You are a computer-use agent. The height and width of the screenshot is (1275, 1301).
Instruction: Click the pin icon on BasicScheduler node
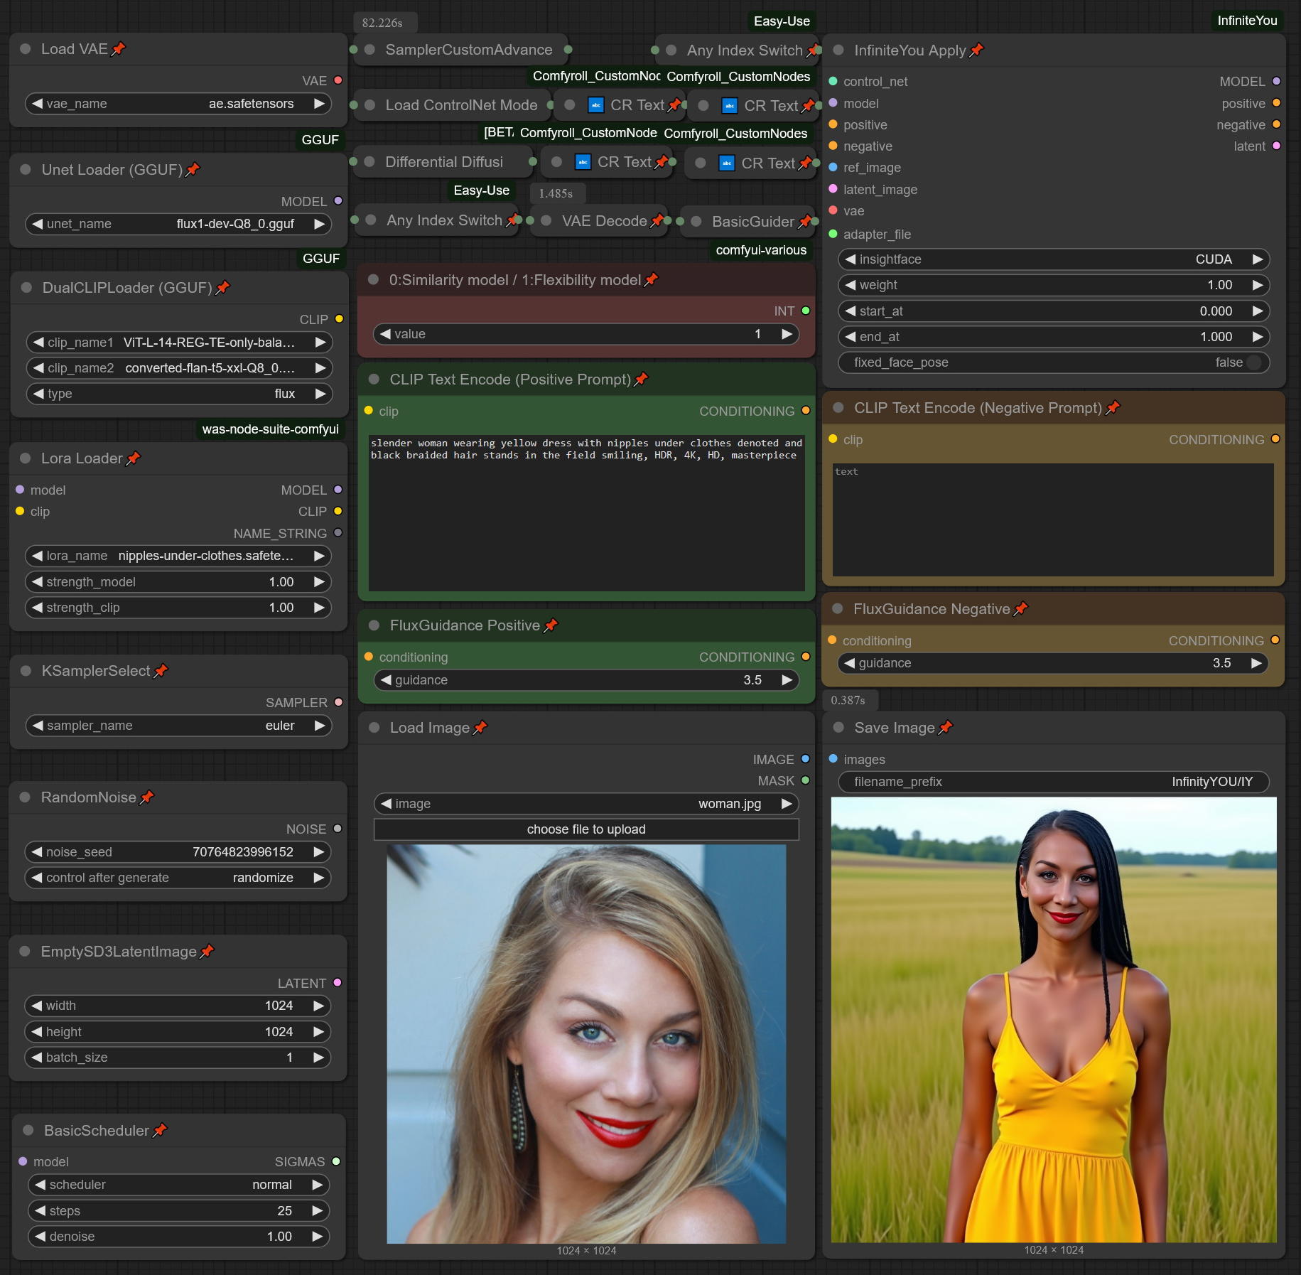[160, 1130]
